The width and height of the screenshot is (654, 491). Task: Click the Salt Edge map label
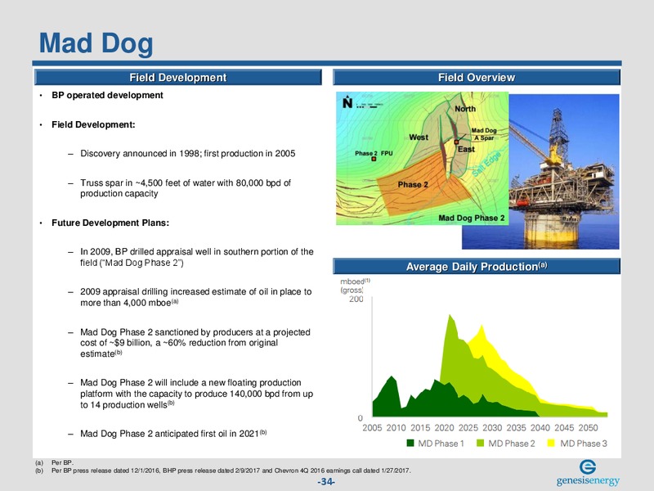tap(486, 164)
